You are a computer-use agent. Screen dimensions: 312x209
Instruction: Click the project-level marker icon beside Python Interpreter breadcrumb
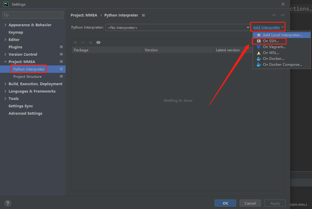point(143,15)
